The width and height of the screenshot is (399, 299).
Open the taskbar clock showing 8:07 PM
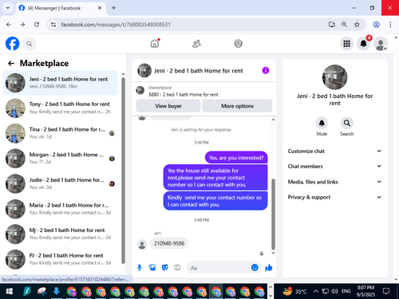[365, 291]
